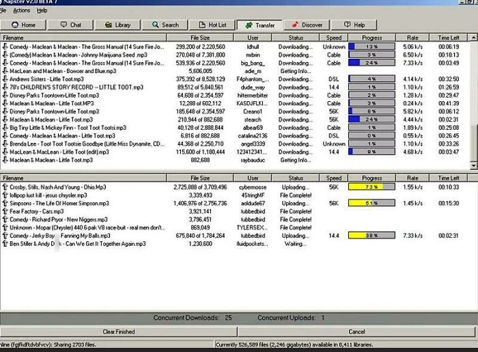The height and width of the screenshot is (352, 478).
Task: Sort downloads by File Size column
Action: (200, 38)
